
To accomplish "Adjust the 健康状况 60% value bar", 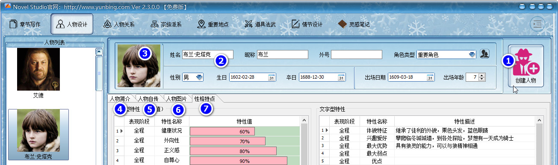I will (x=245, y=131).
